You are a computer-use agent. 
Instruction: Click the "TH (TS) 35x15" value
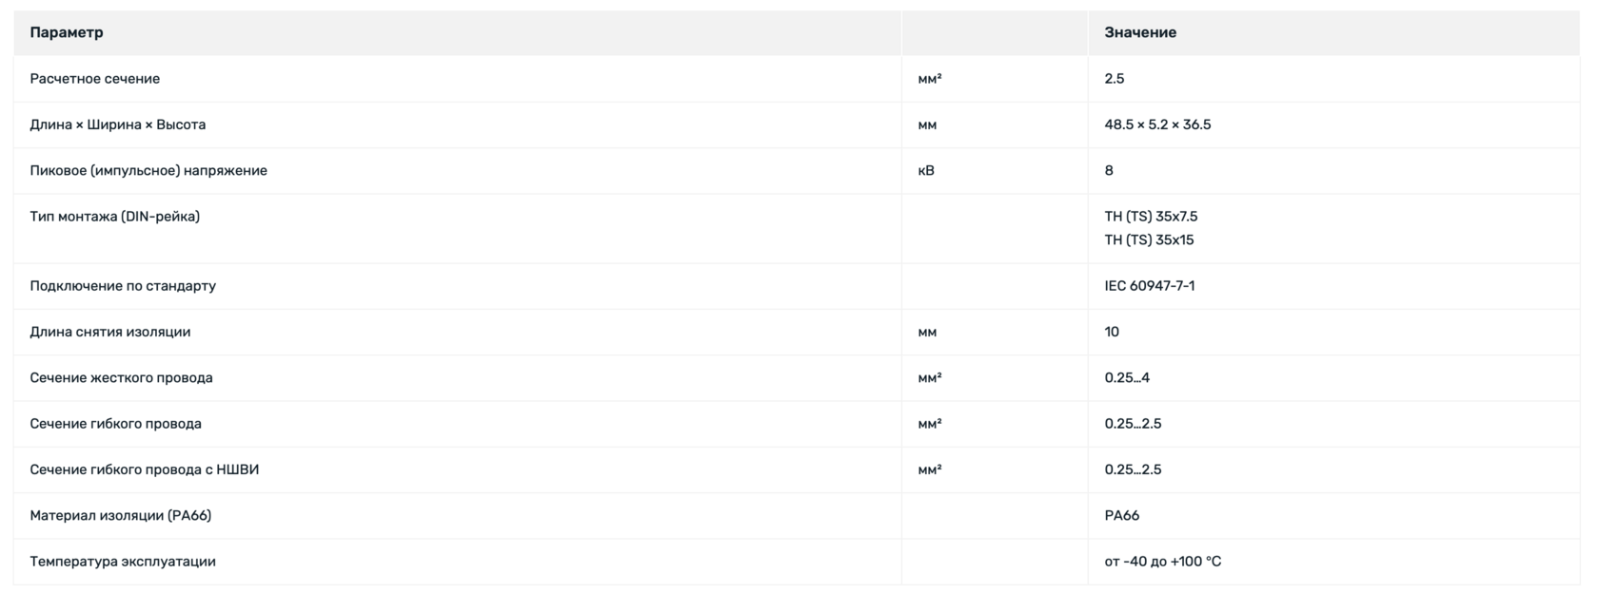1149,240
